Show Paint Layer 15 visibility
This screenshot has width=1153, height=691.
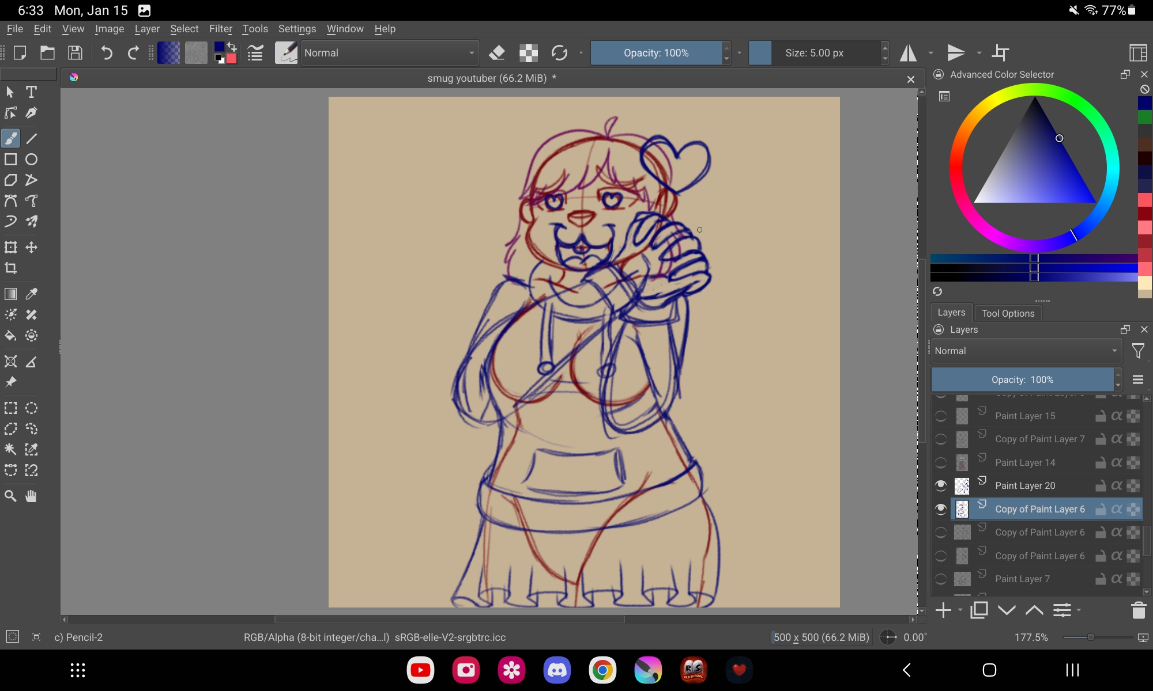pos(941,416)
